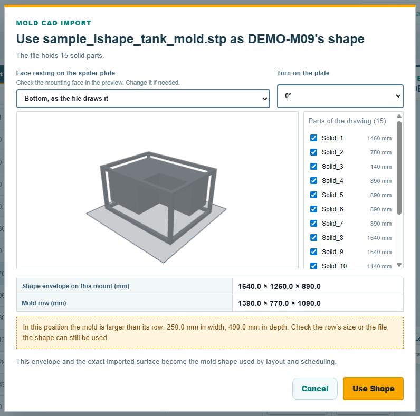Open the Turn on the plate dropdown
The width and height of the screenshot is (420, 416).
(x=340, y=96)
